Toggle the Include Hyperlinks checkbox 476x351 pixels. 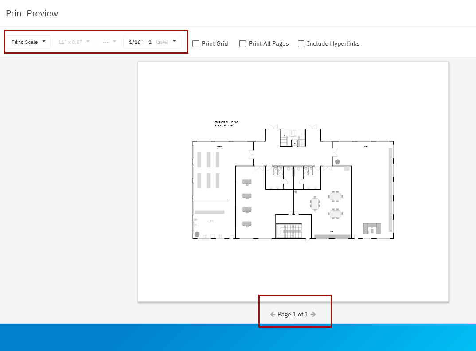[301, 43]
